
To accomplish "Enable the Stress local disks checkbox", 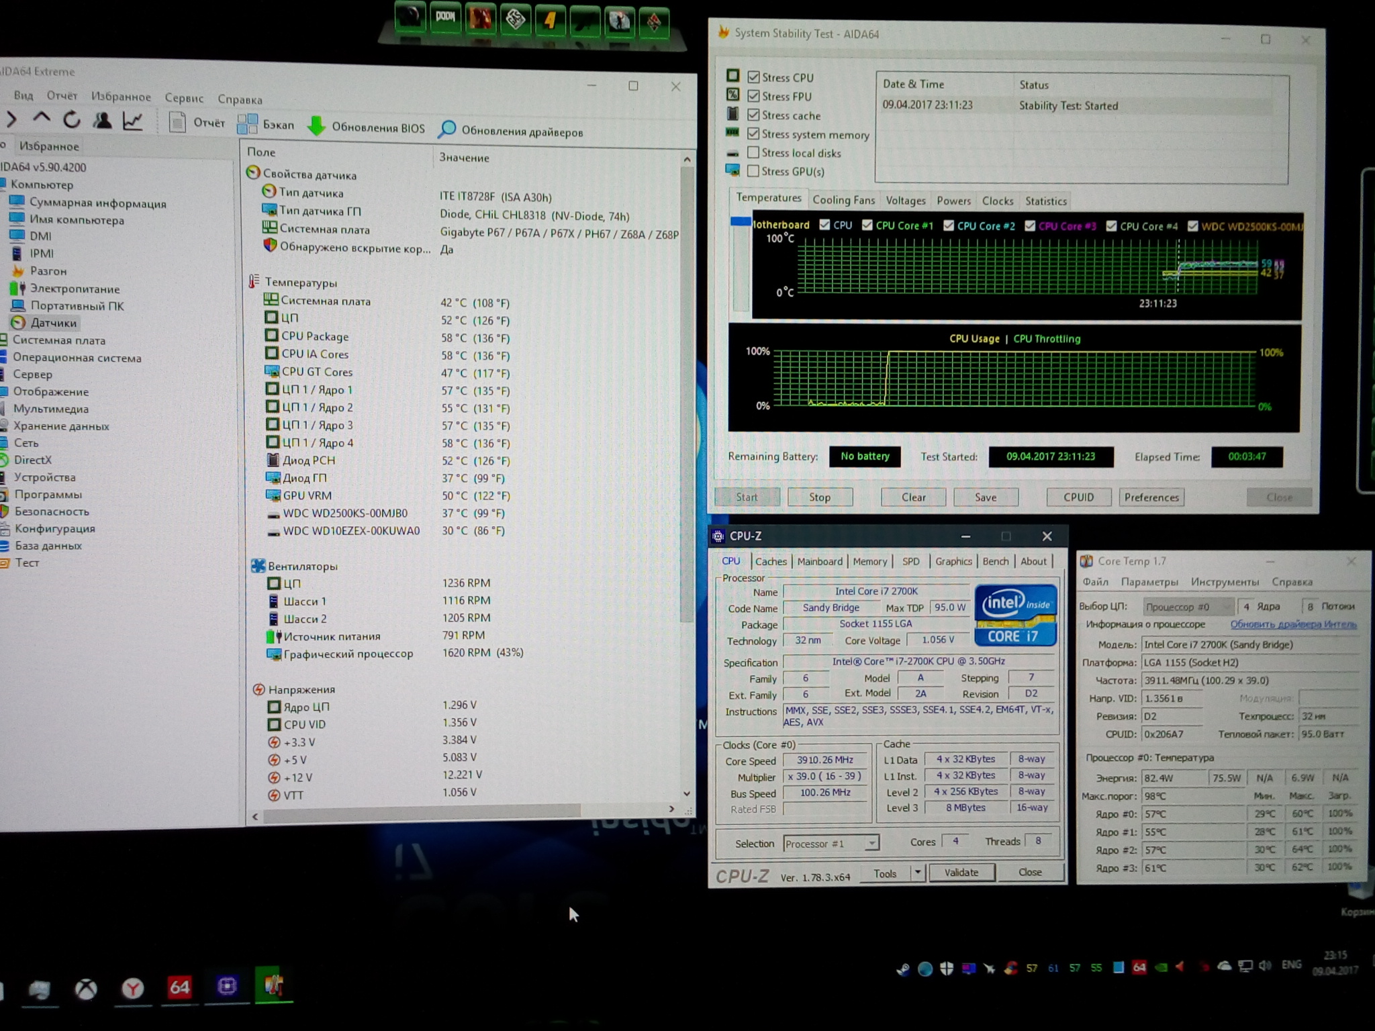I will coord(753,152).
